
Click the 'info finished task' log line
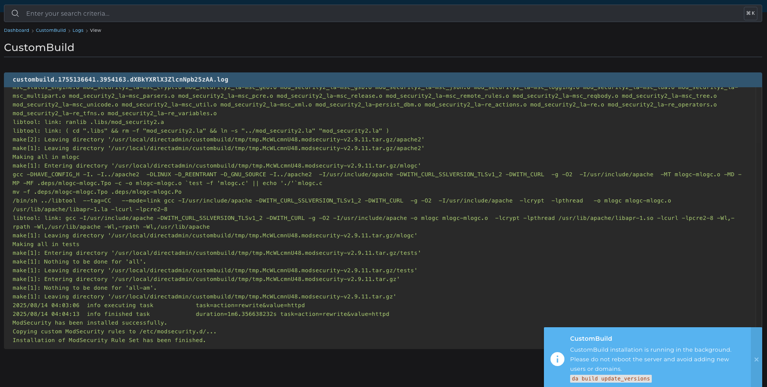(x=201, y=314)
